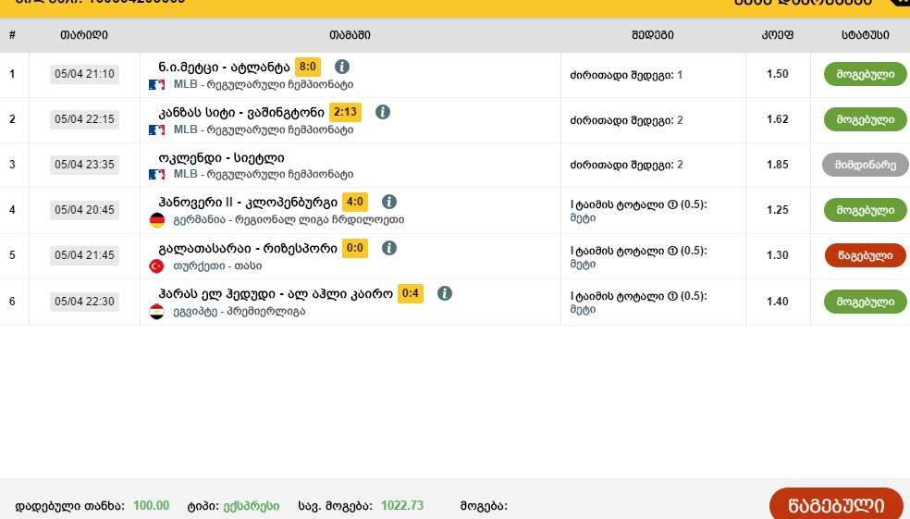Click the Germany flag icon

point(156,220)
